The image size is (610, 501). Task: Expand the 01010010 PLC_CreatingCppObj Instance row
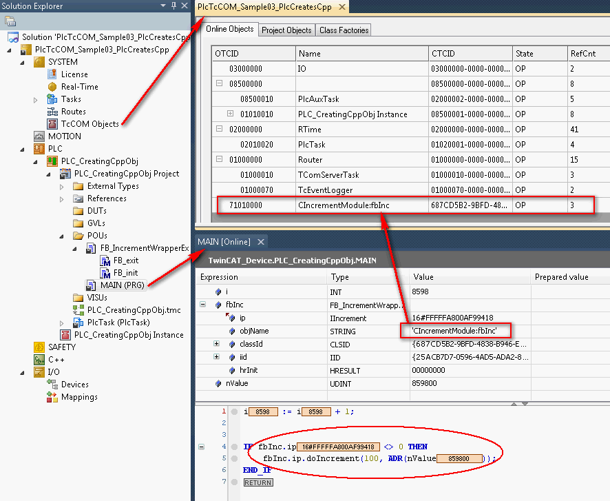231,114
